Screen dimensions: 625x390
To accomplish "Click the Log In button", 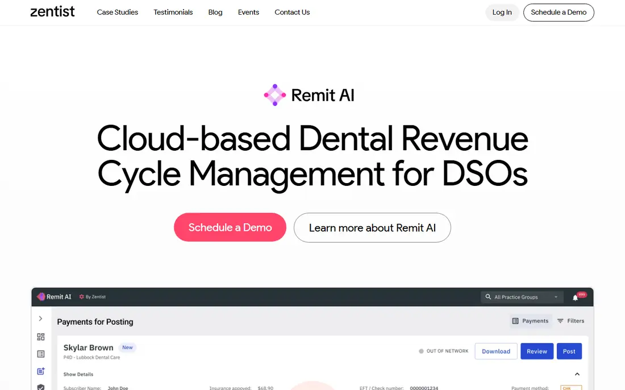I will [x=502, y=12].
